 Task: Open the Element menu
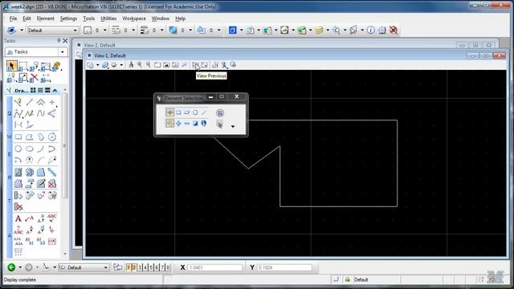click(45, 18)
